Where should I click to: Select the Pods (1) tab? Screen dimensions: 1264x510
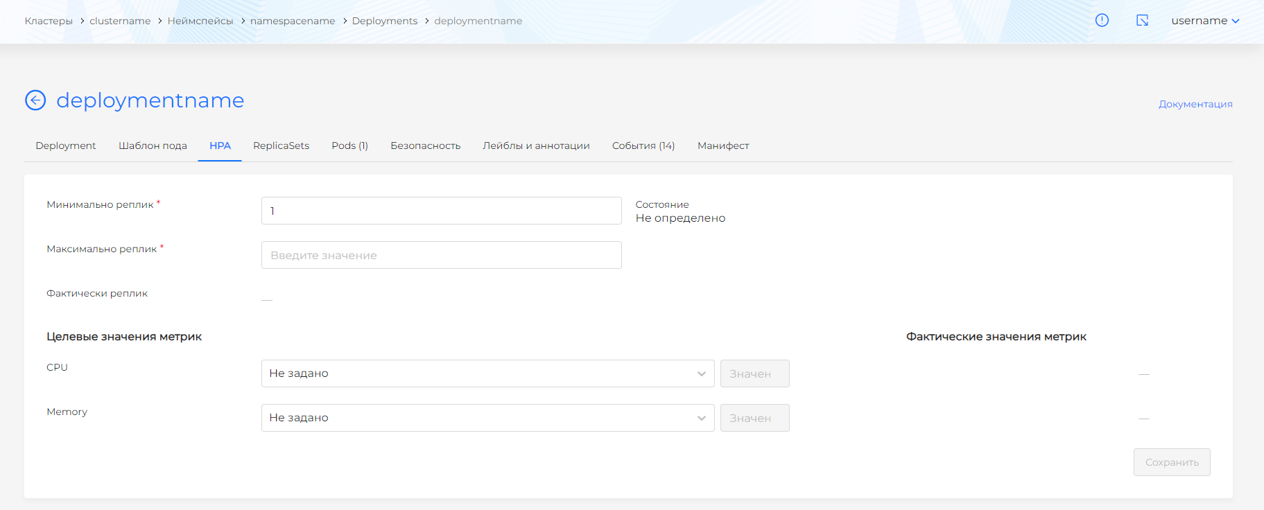point(349,146)
